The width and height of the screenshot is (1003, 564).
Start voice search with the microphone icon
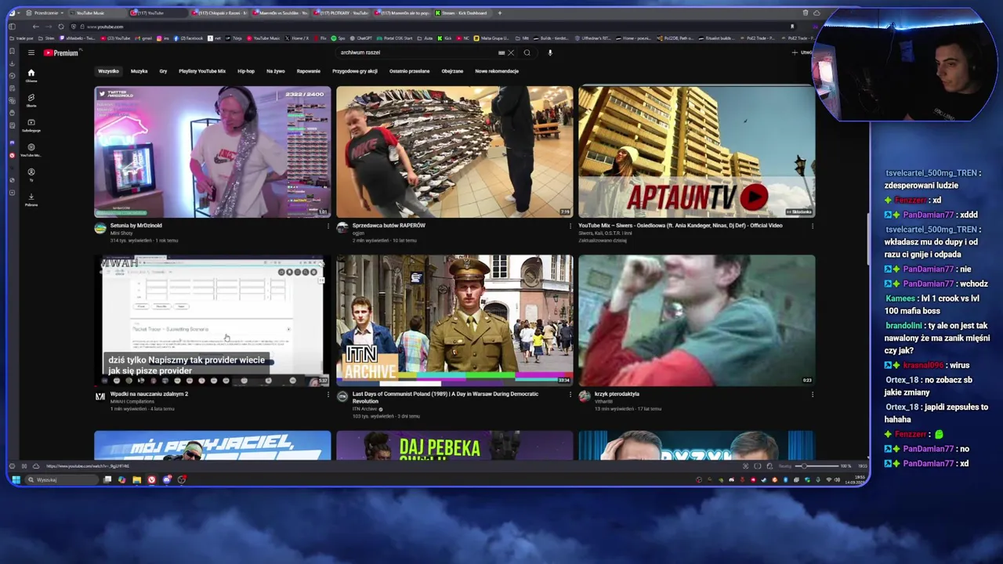[550, 52]
